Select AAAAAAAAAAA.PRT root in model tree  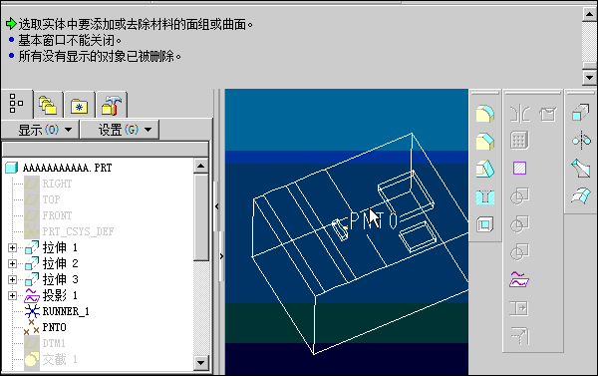(x=67, y=168)
